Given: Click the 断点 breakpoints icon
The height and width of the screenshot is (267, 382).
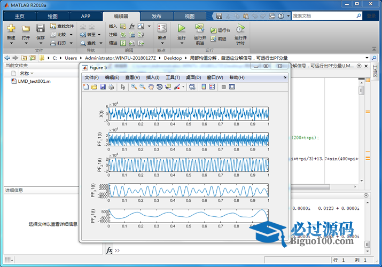Looking at the screenshot, I should click(x=162, y=28).
